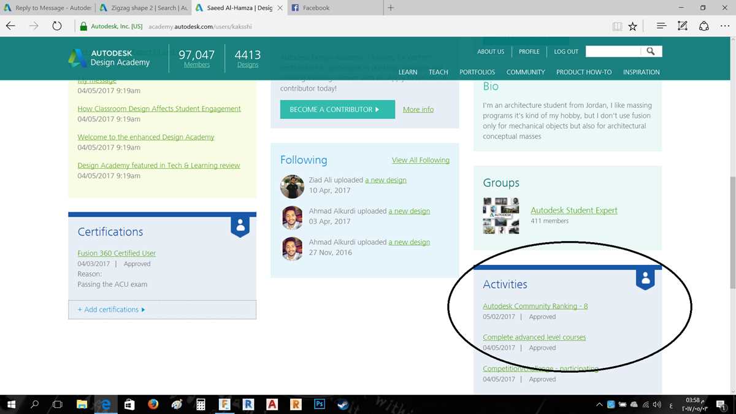Click the ABOUT US link
736x414 pixels.
491,52
